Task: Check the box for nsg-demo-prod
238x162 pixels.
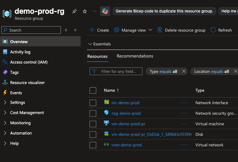Action: coord(93,113)
